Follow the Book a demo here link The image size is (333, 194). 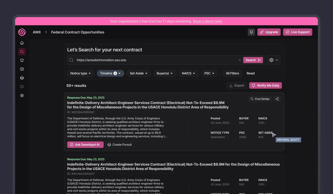click(x=207, y=21)
